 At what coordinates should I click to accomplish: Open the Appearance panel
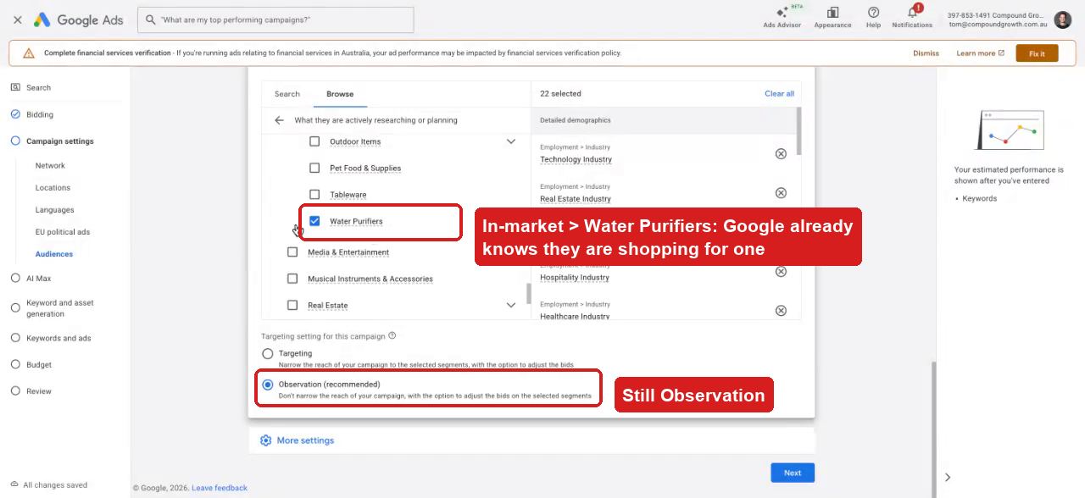[x=832, y=16]
